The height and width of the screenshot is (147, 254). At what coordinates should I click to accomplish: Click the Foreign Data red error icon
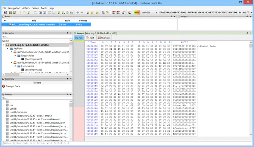[x=4, y=86]
